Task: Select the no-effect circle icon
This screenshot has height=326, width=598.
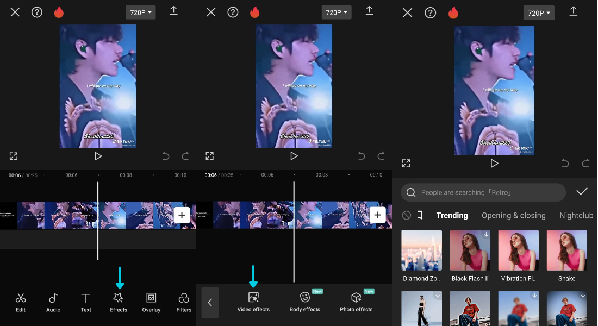Action: [407, 215]
